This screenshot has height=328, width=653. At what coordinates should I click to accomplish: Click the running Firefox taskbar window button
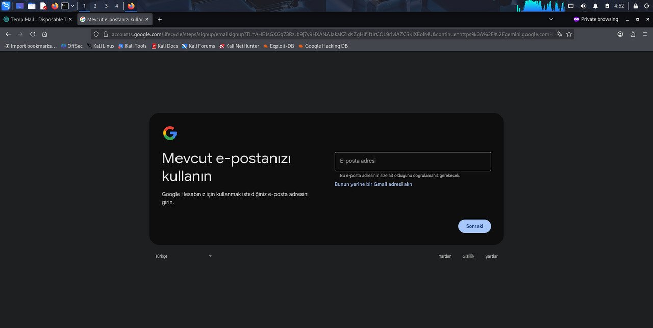point(131,6)
